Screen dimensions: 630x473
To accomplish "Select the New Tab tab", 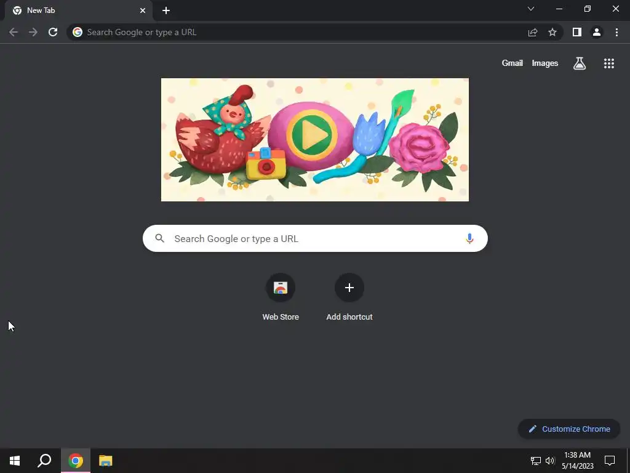I will coord(78,10).
